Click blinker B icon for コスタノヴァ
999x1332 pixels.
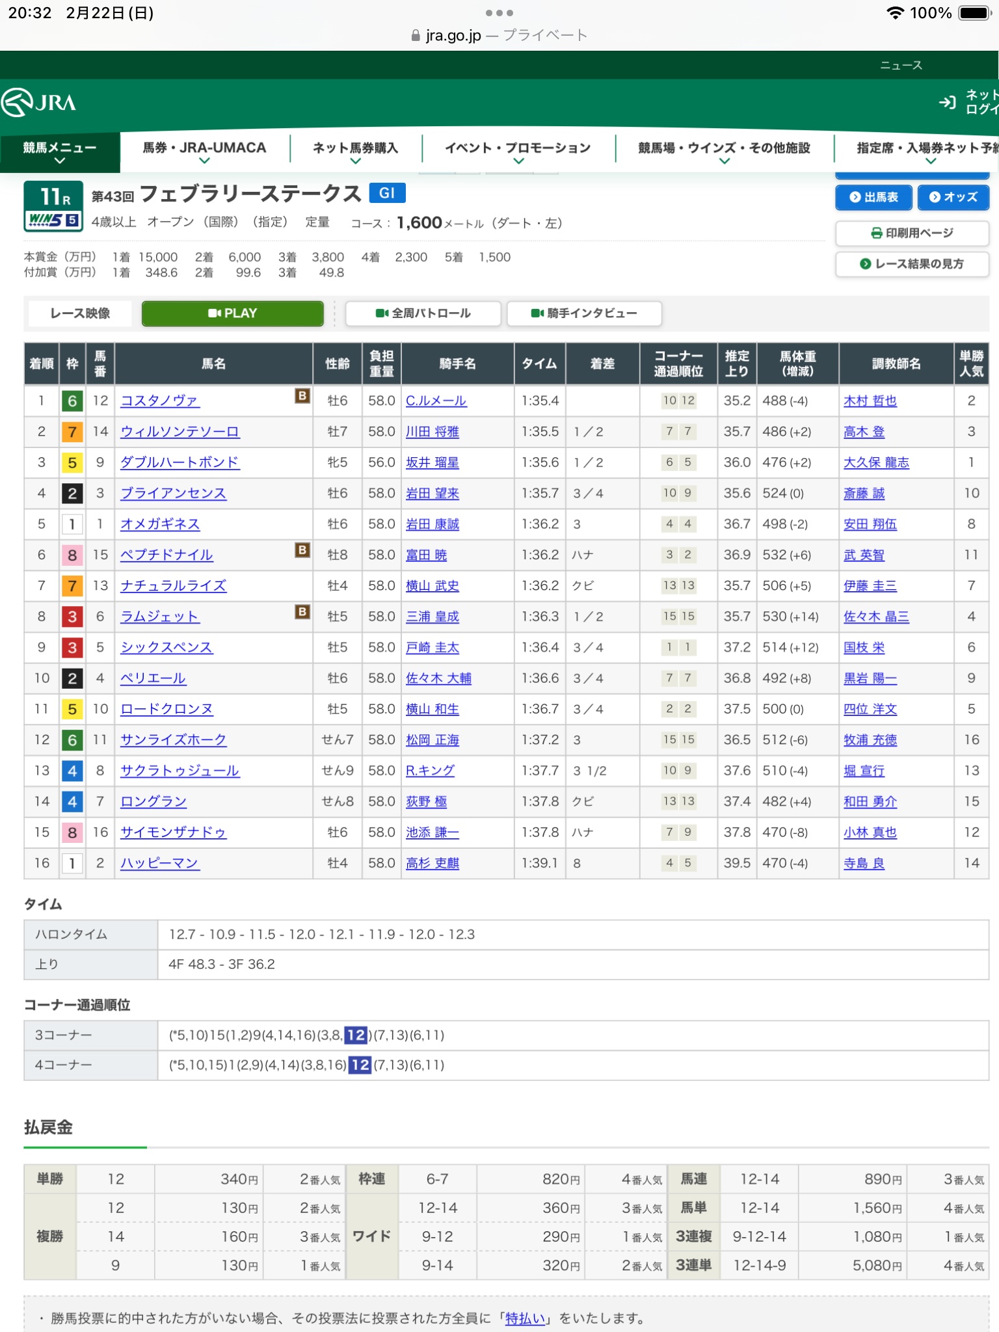click(302, 395)
